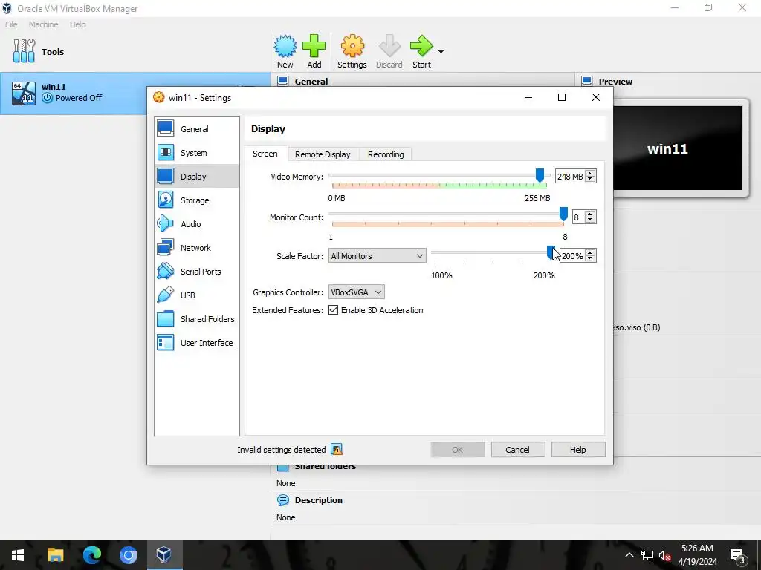Screen dimensions: 761x570
Task: Decrease Monitor Count with down stepper
Action: click(x=590, y=220)
